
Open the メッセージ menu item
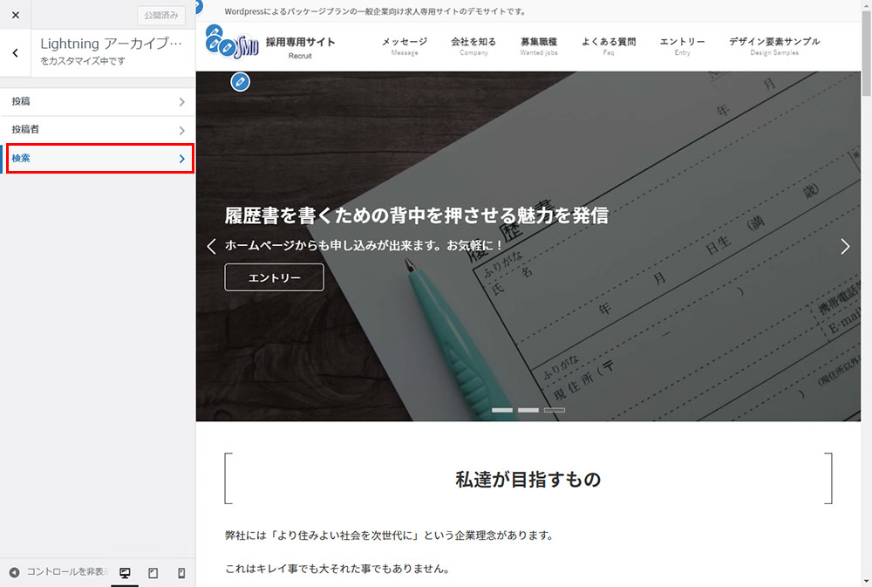pos(405,45)
